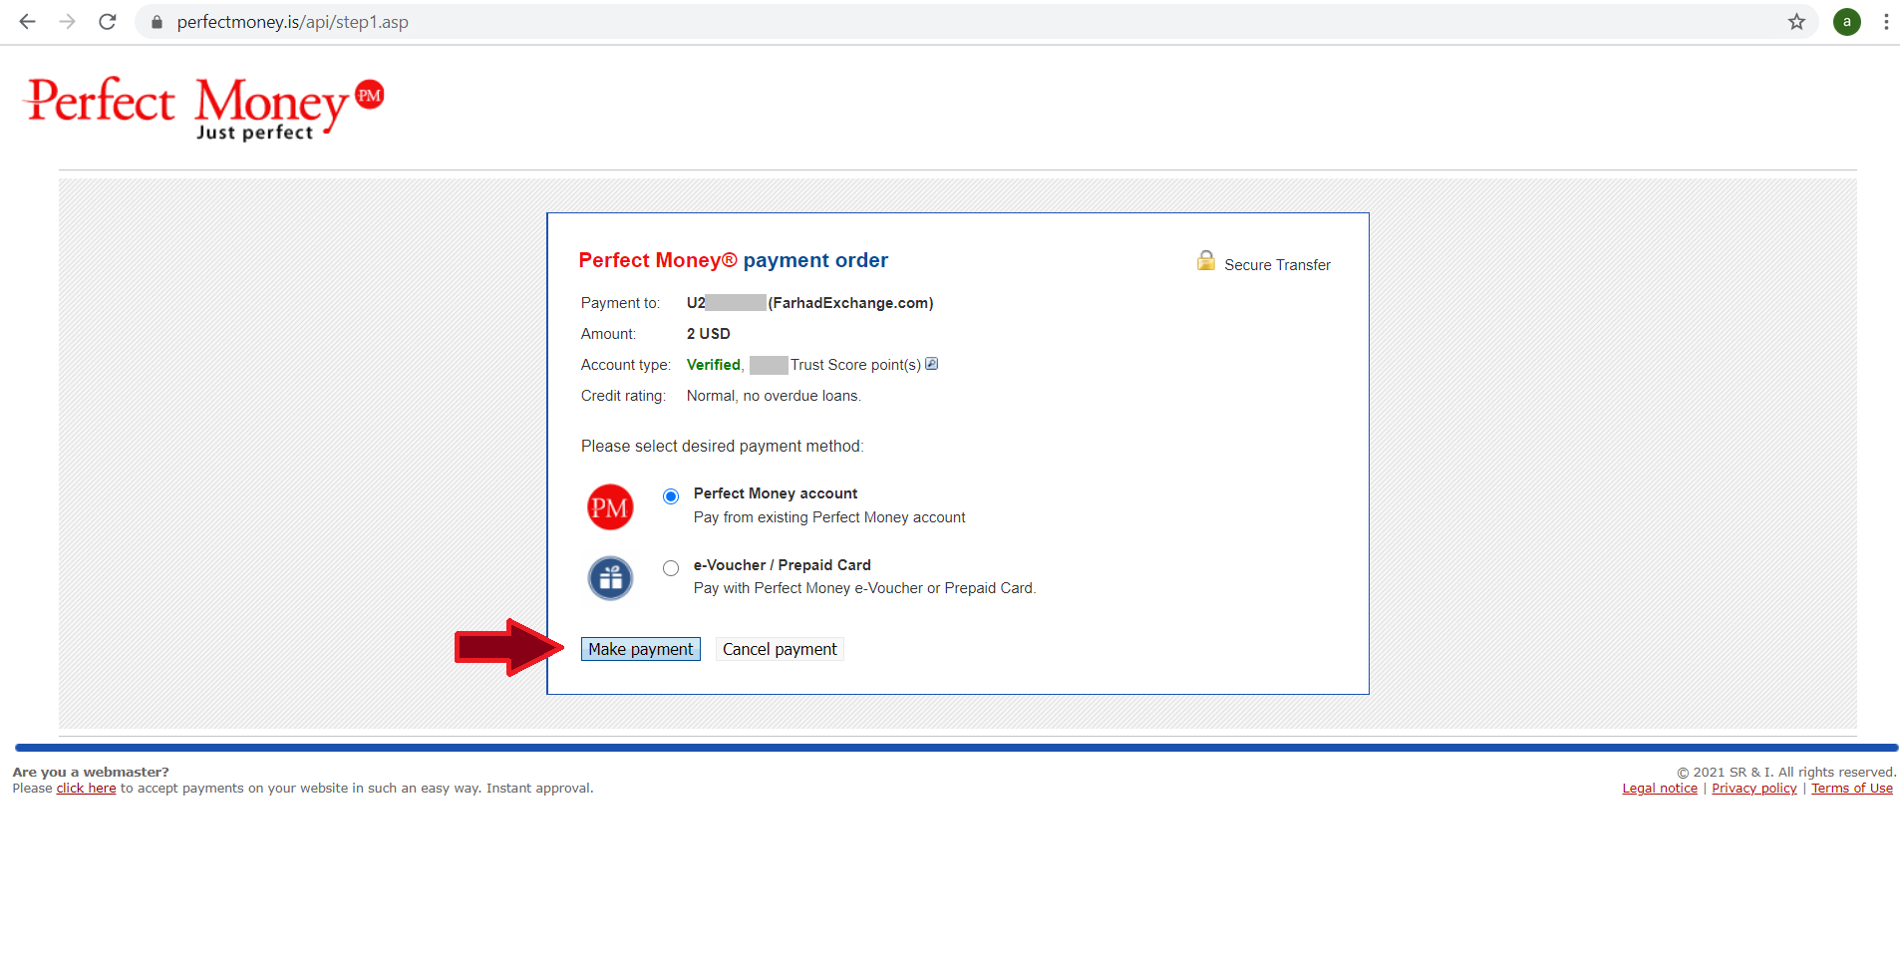Click the red PM account icon
1900x968 pixels.
(610, 506)
